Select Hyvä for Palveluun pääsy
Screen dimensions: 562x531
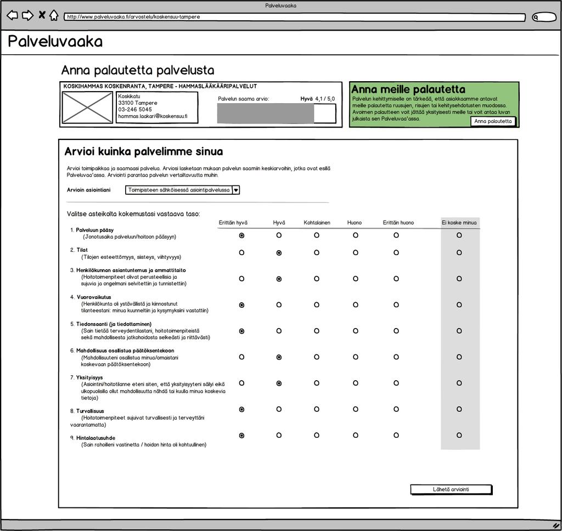click(279, 235)
